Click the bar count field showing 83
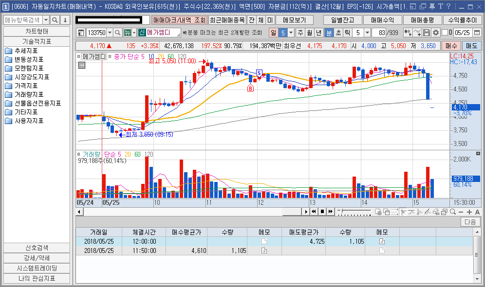Image resolution: width=485 pixels, height=287 pixels. [x=379, y=33]
